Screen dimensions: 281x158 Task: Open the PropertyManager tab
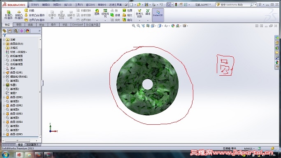tap(10, 31)
